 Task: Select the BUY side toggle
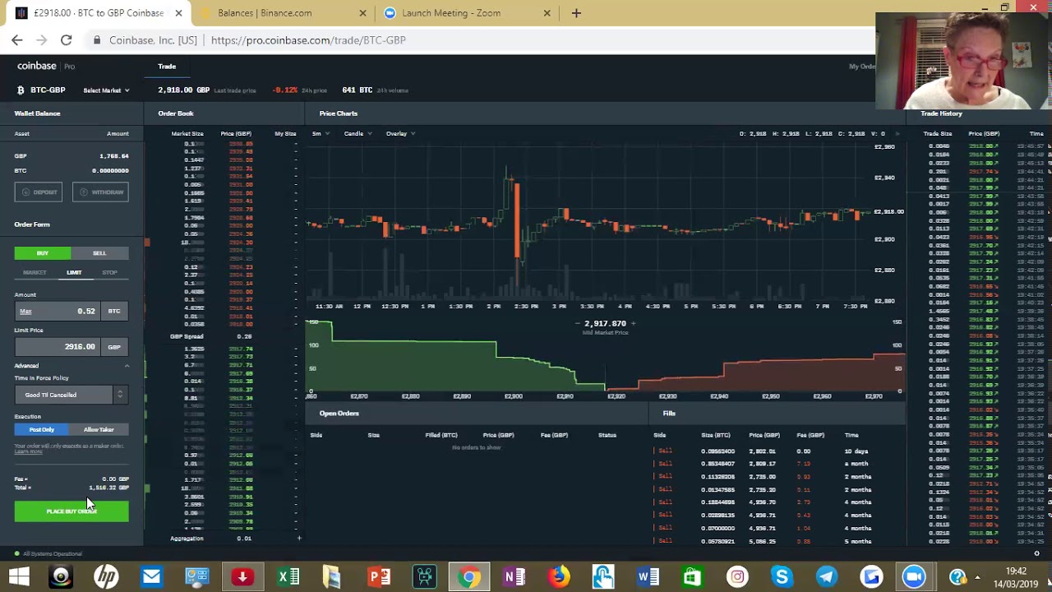tap(43, 253)
